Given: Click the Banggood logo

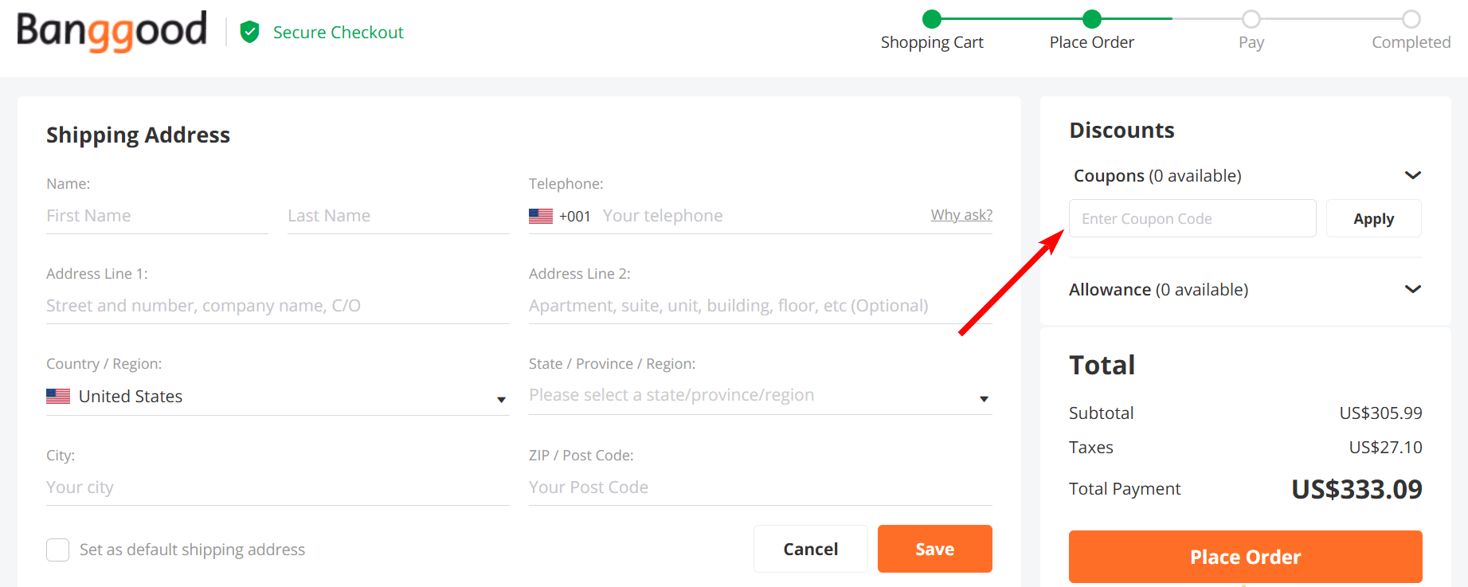Looking at the screenshot, I should coord(112,31).
